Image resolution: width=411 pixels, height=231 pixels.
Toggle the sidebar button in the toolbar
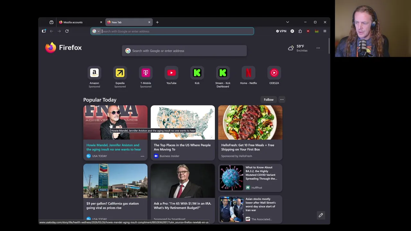click(44, 31)
